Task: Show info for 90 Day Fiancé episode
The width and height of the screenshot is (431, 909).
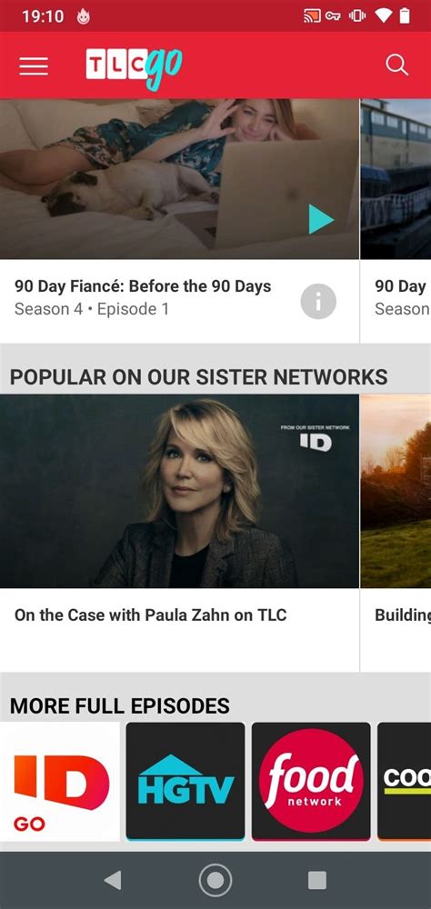Action: click(x=318, y=302)
